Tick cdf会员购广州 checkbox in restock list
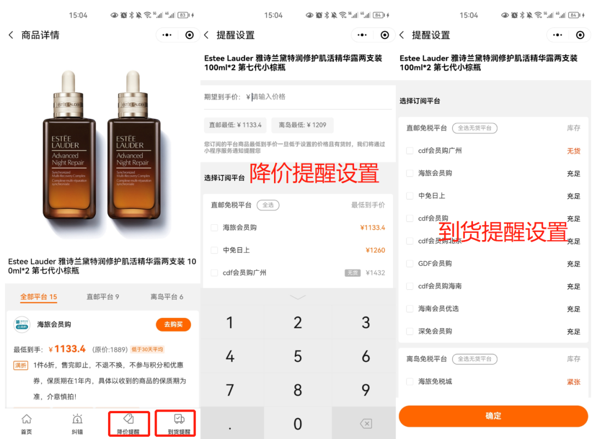Viewport: 592px width, 439px height. (x=409, y=151)
